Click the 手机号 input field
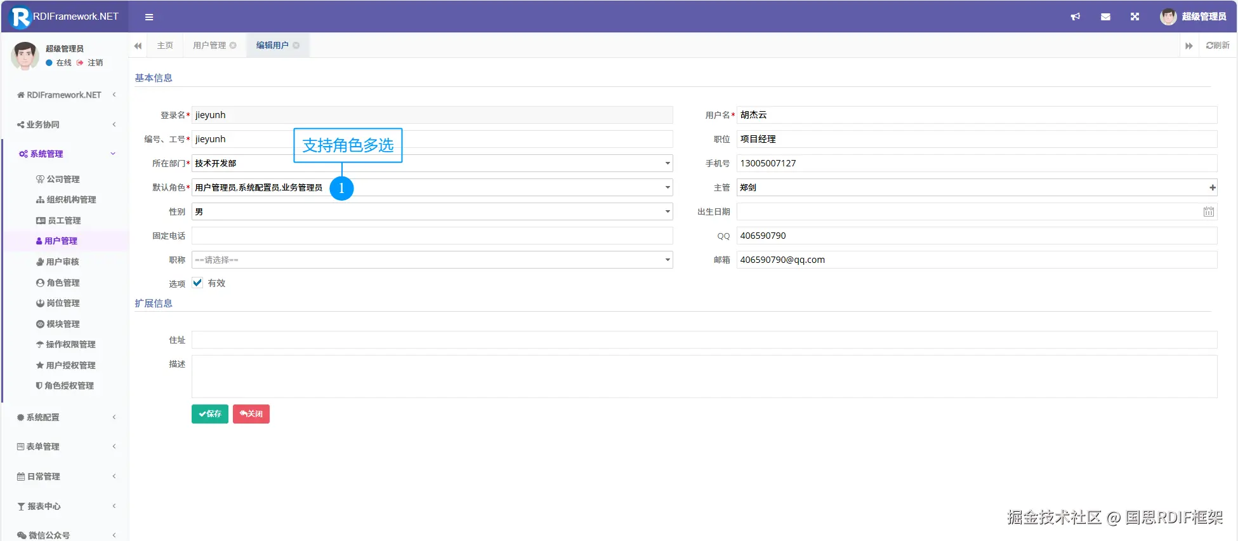 (x=977, y=163)
